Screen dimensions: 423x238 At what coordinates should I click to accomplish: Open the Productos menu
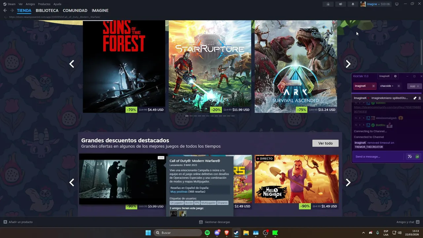tap(44, 4)
